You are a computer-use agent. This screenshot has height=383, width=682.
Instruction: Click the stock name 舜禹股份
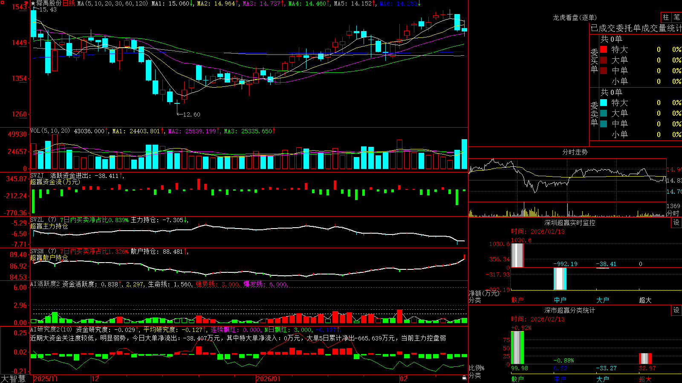(x=49, y=3)
